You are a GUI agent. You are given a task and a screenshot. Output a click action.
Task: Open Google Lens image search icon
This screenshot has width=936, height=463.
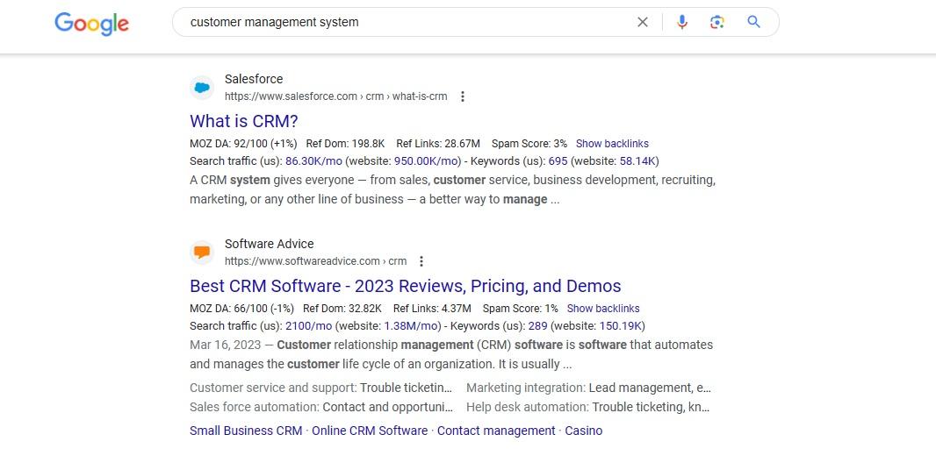(716, 22)
